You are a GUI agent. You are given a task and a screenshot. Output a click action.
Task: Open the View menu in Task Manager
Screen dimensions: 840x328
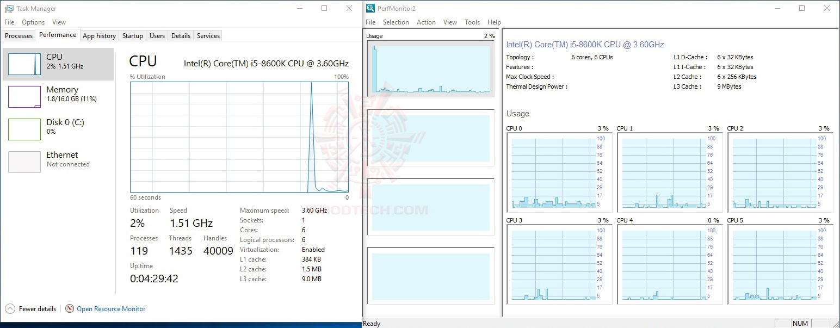[x=59, y=22]
